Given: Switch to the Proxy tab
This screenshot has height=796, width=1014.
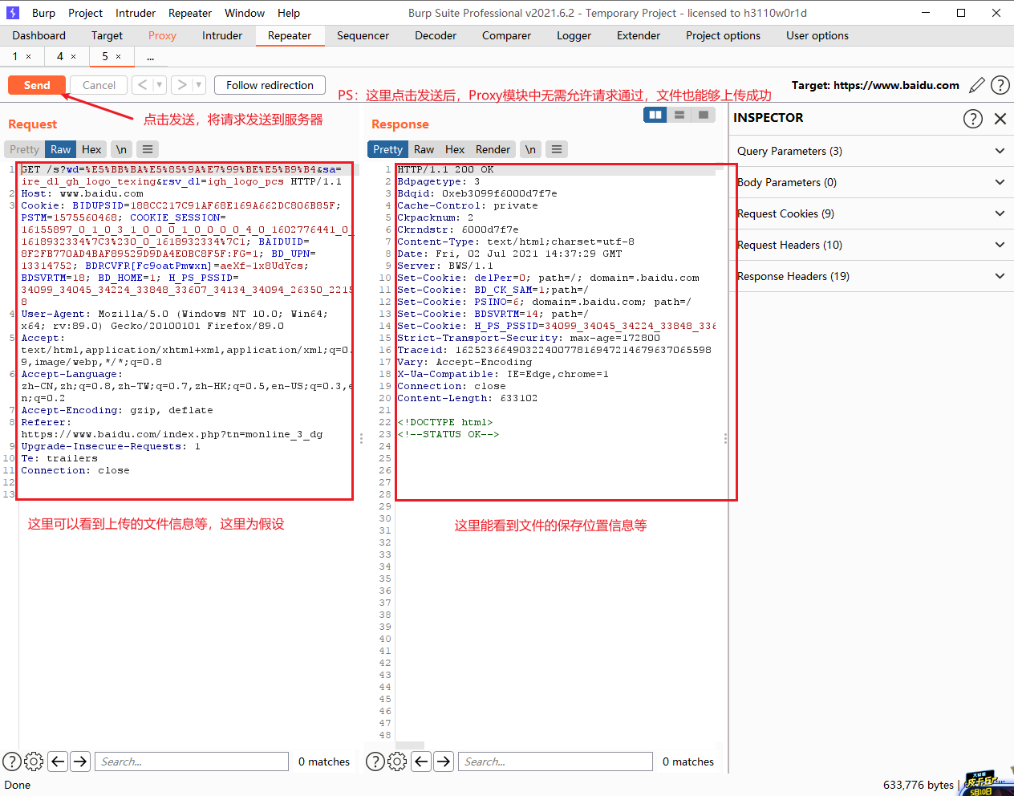Looking at the screenshot, I should point(162,35).
